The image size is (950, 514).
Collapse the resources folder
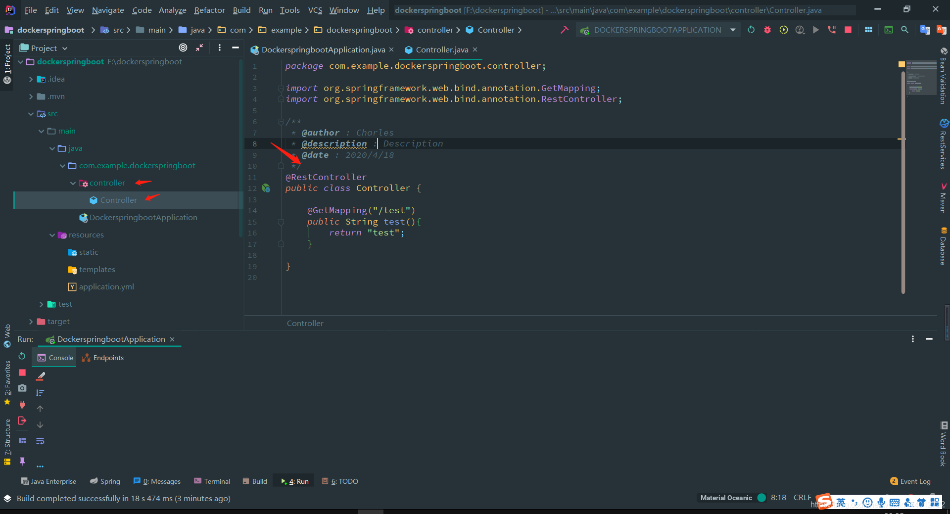coord(52,235)
